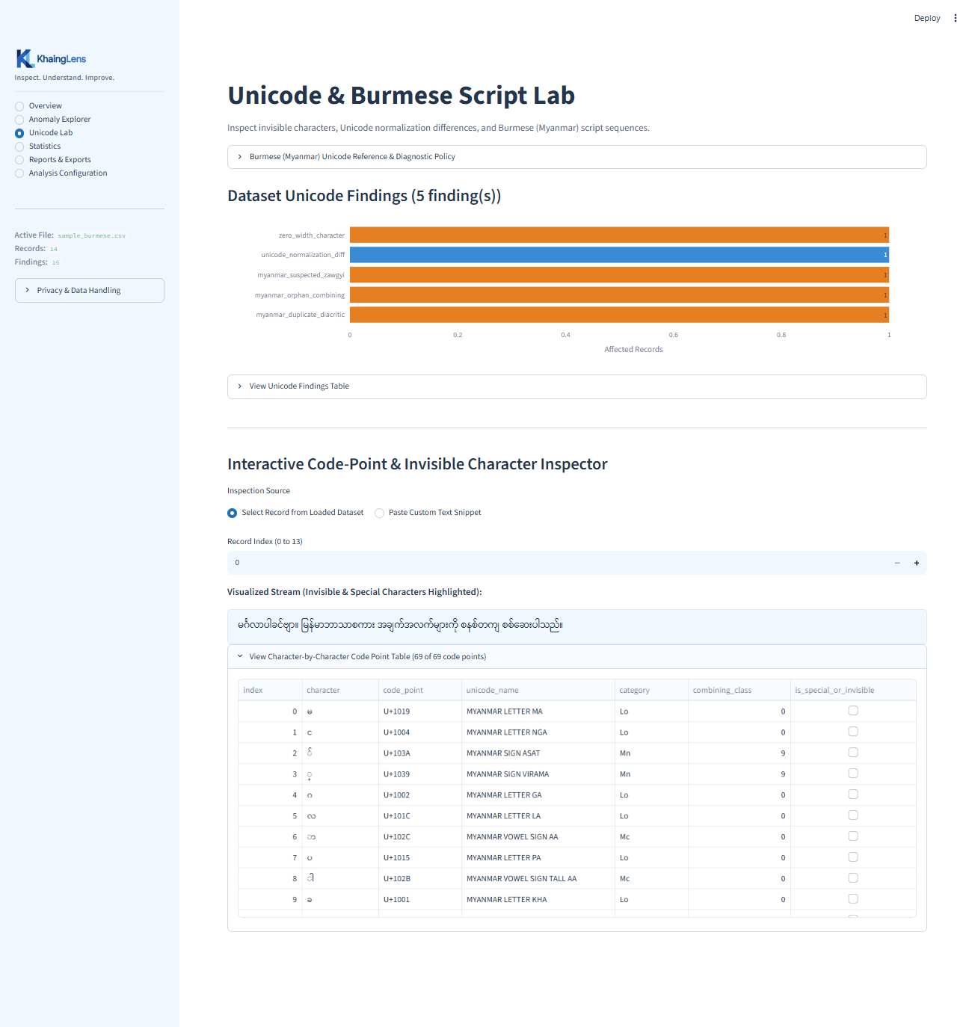Click the U+102C code point cell
Image resolution: width=975 pixels, height=1027 pixels.
pos(419,837)
